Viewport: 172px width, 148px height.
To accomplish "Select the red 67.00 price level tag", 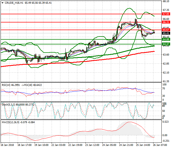I will (166, 14).
